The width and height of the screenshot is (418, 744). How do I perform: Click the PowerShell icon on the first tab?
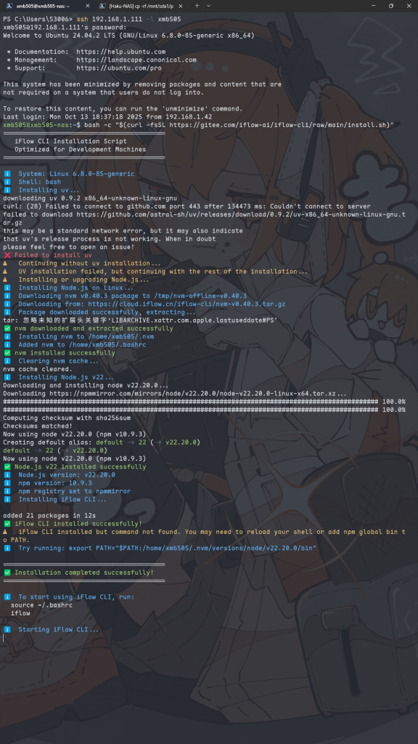coord(9,6)
